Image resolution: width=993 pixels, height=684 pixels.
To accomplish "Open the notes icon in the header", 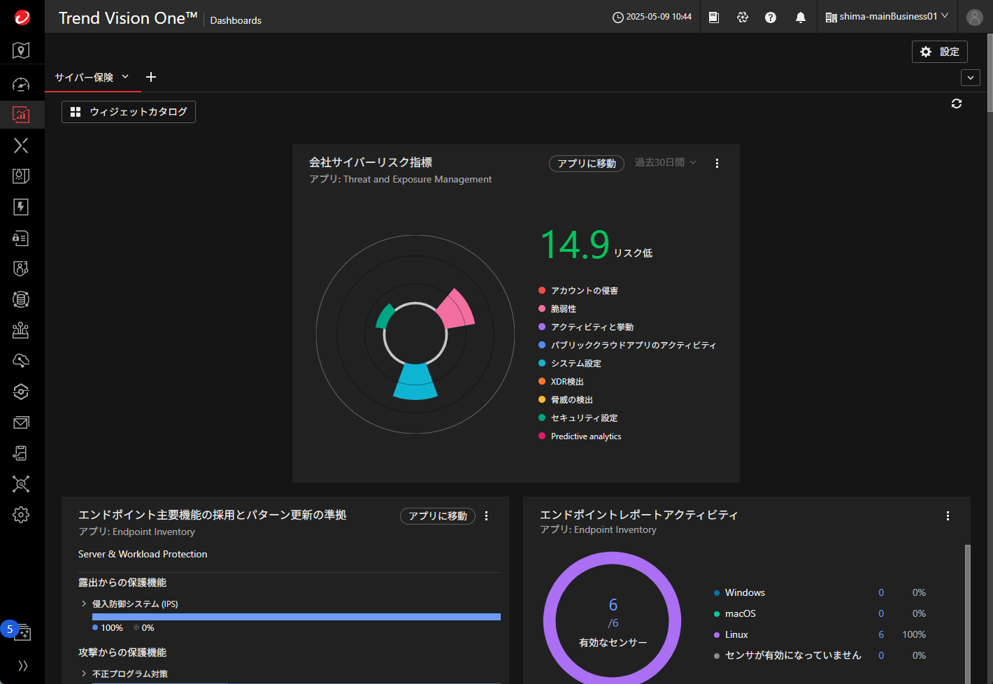I will pos(714,17).
